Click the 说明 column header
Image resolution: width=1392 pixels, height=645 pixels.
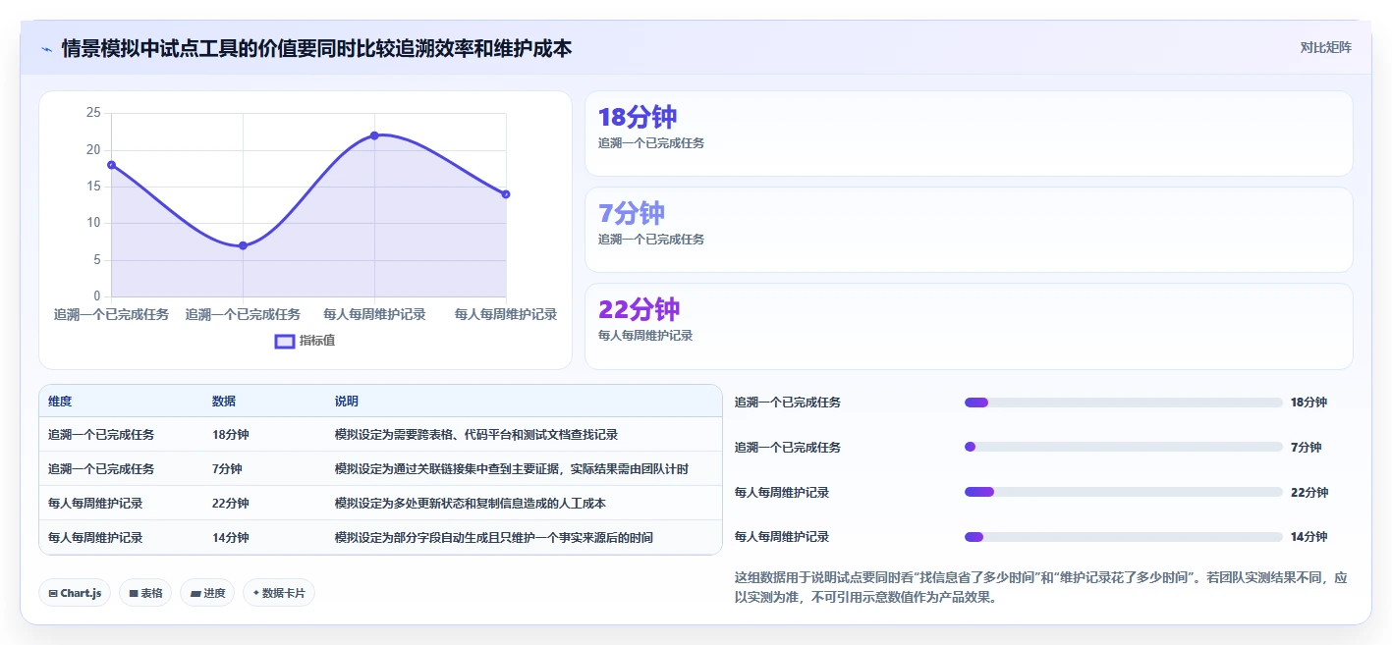(x=347, y=402)
